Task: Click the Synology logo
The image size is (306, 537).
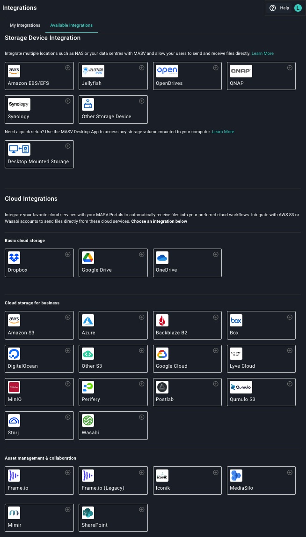Action: (x=19, y=104)
